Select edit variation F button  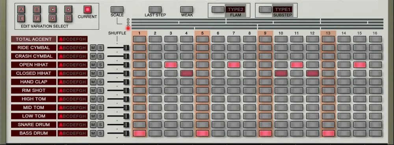coord(37,18)
